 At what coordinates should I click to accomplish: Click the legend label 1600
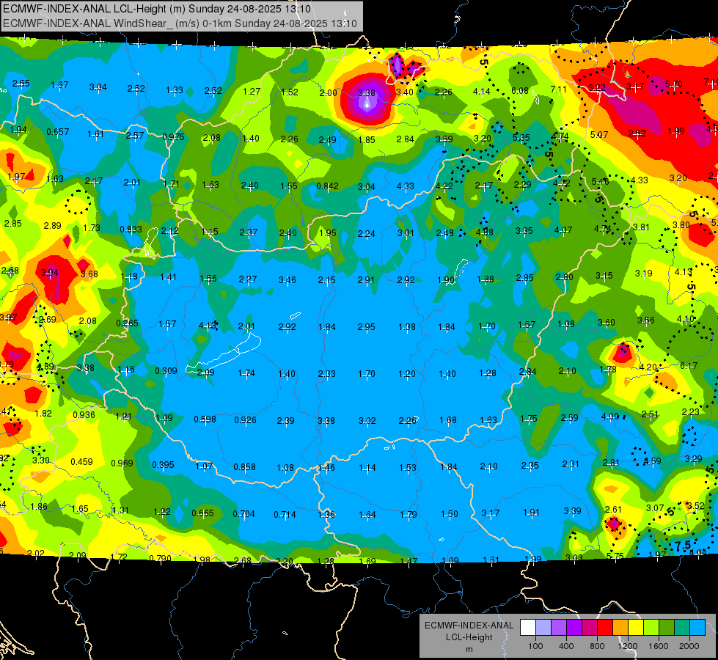pos(658,646)
